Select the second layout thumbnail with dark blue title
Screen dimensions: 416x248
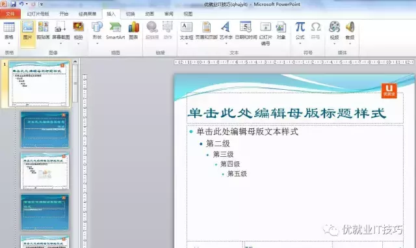point(45,130)
